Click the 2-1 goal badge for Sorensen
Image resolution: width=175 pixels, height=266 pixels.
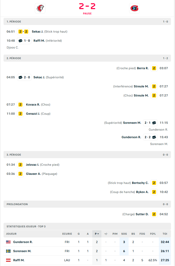150,123
